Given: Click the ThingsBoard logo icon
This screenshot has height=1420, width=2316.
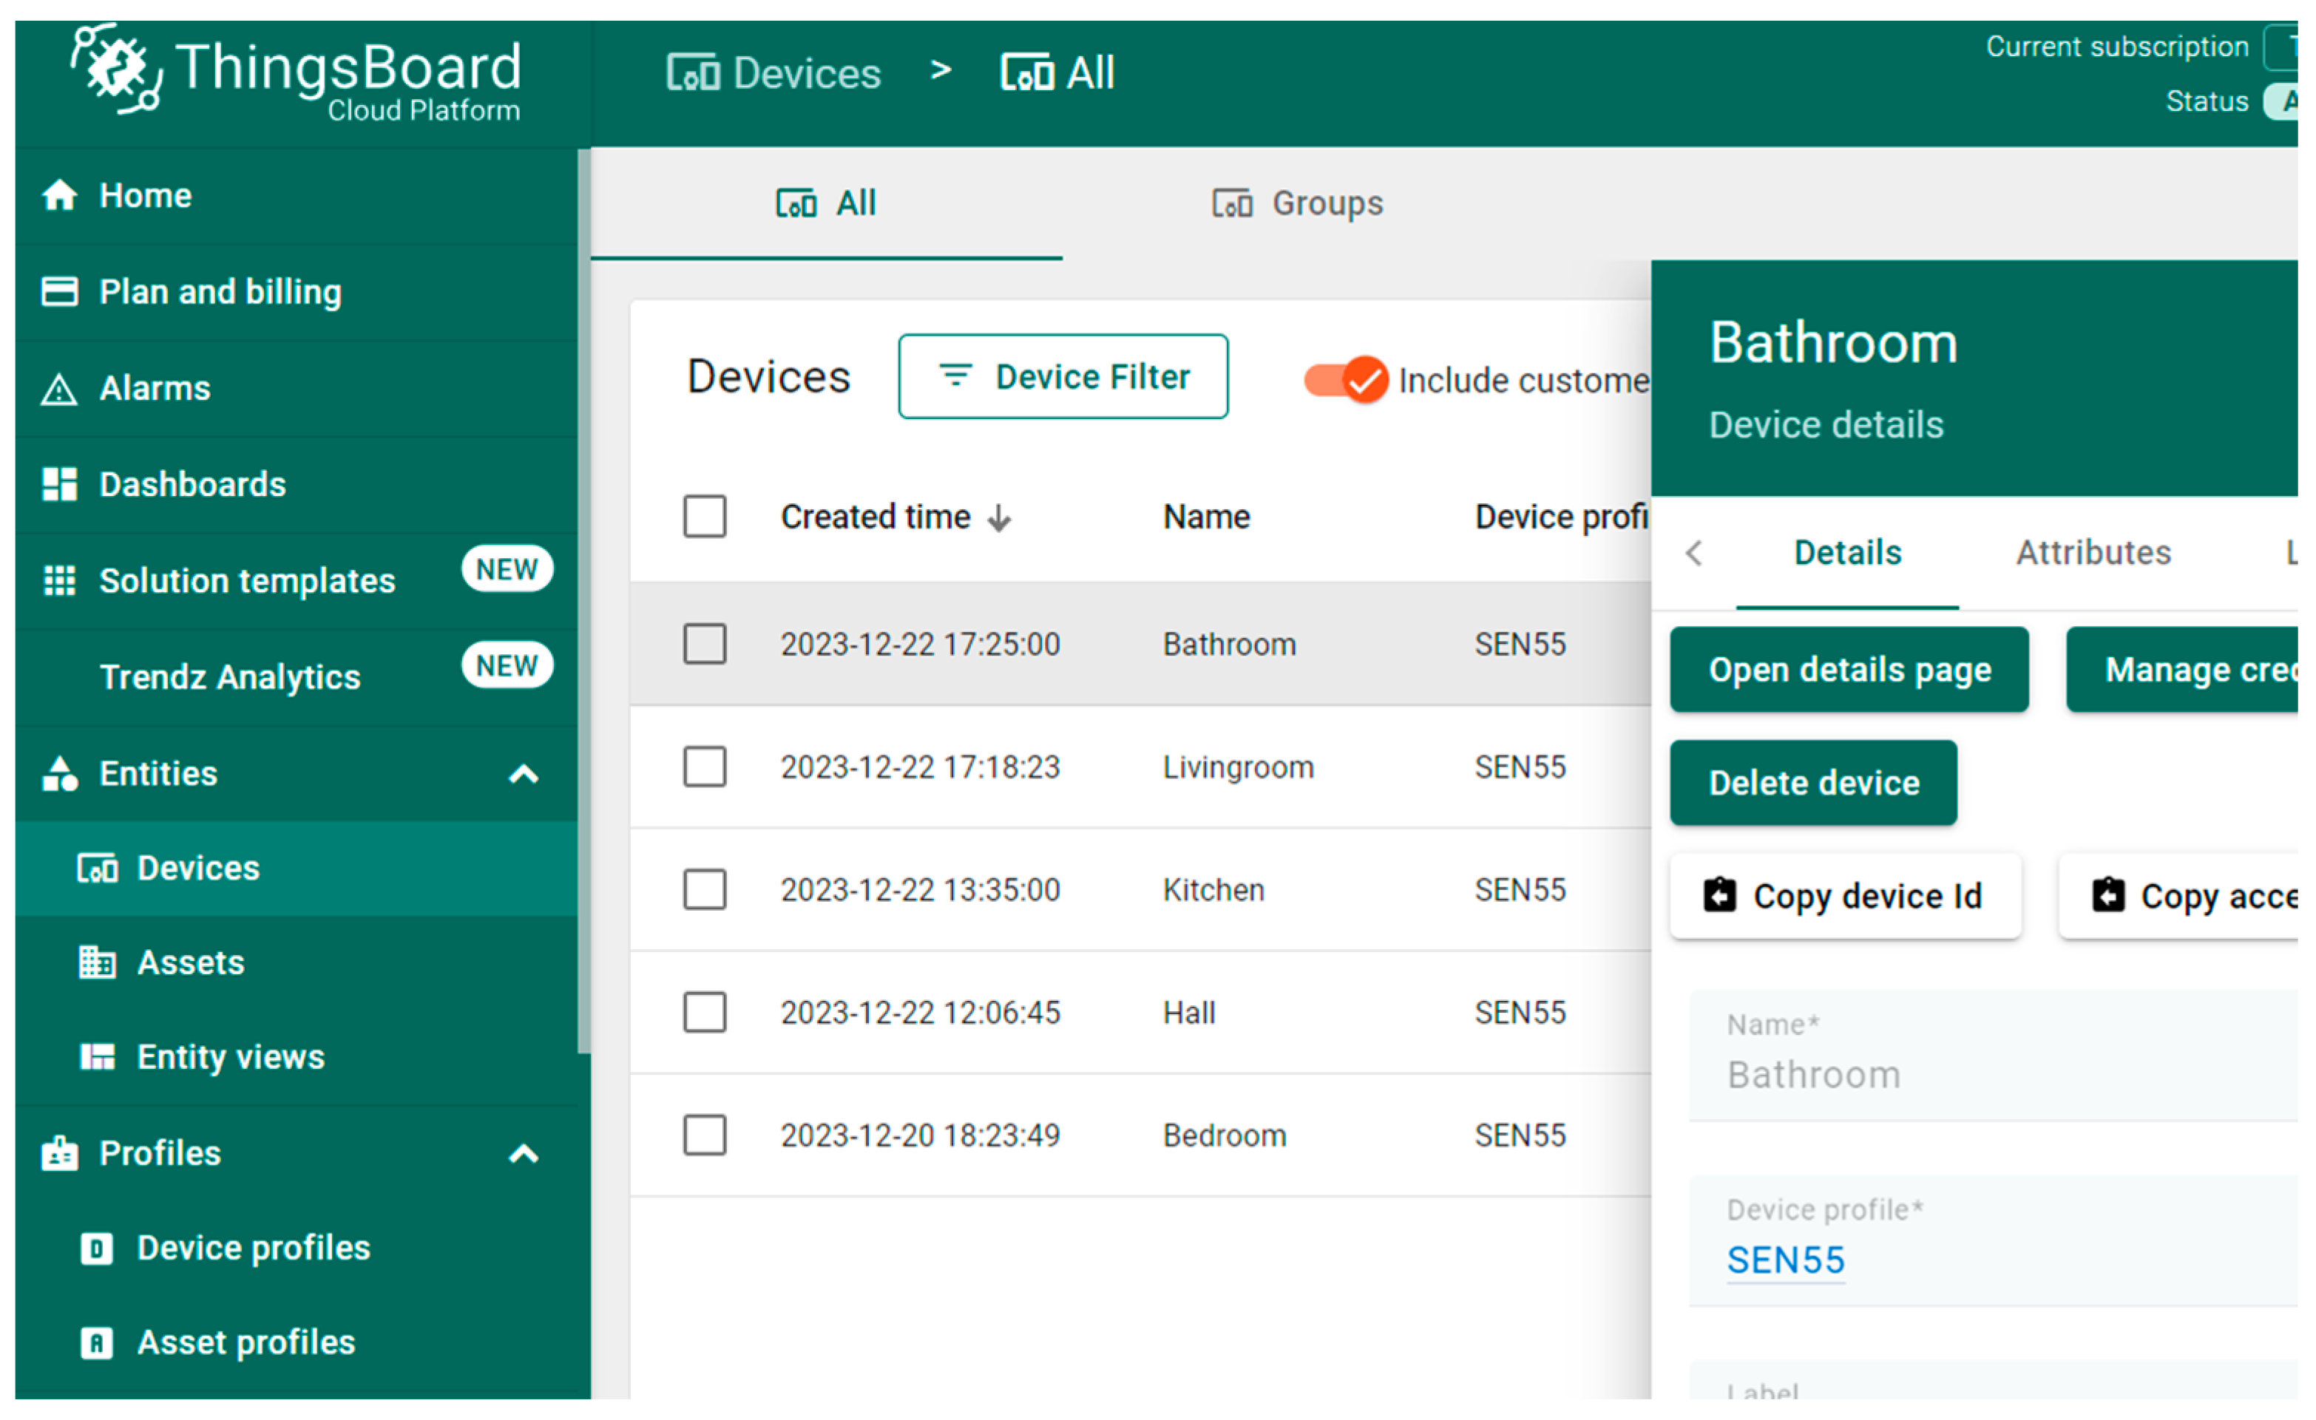Looking at the screenshot, I should click(x=117, y=69).
